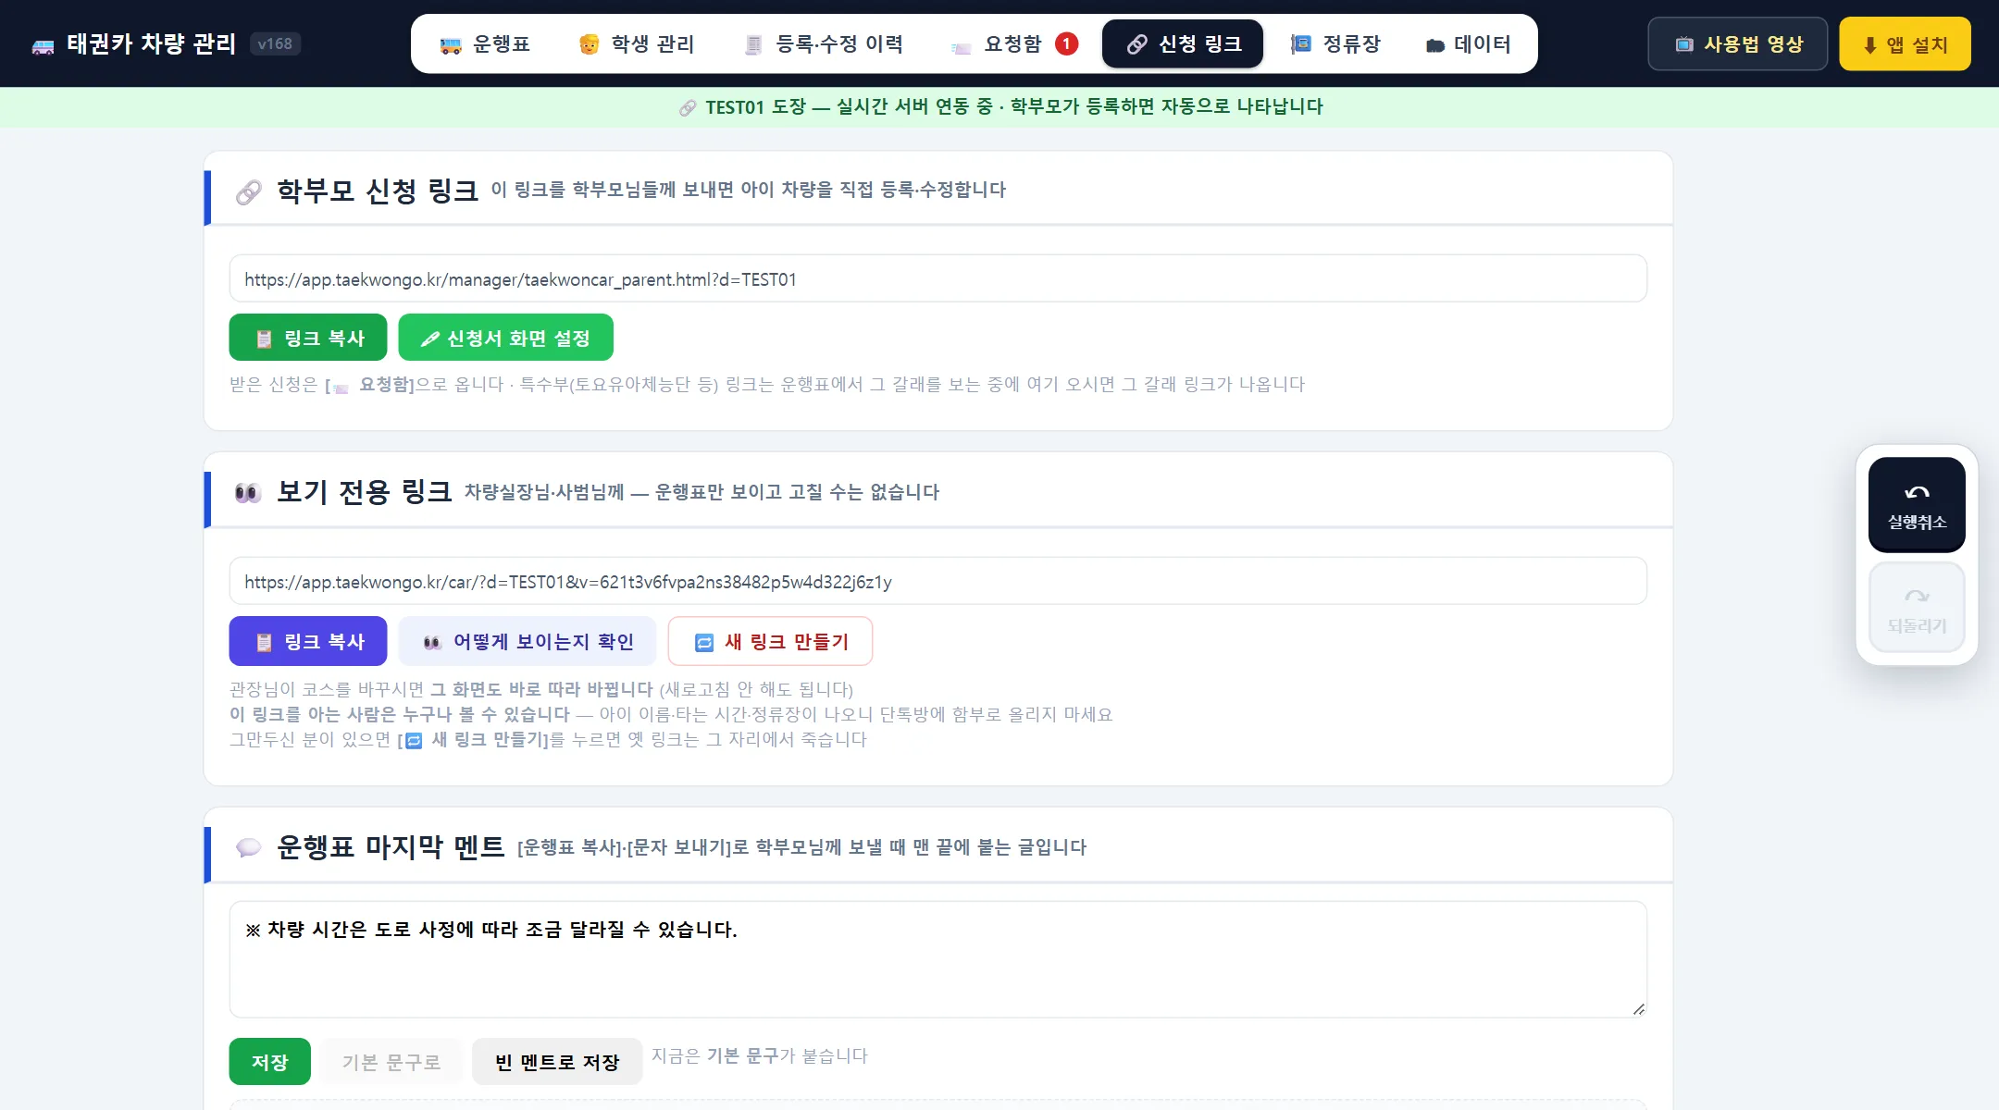Click 어떻게 보이는지 확인 preview button
Viewport: 1999px width, 1110px height.
[528, 641]
